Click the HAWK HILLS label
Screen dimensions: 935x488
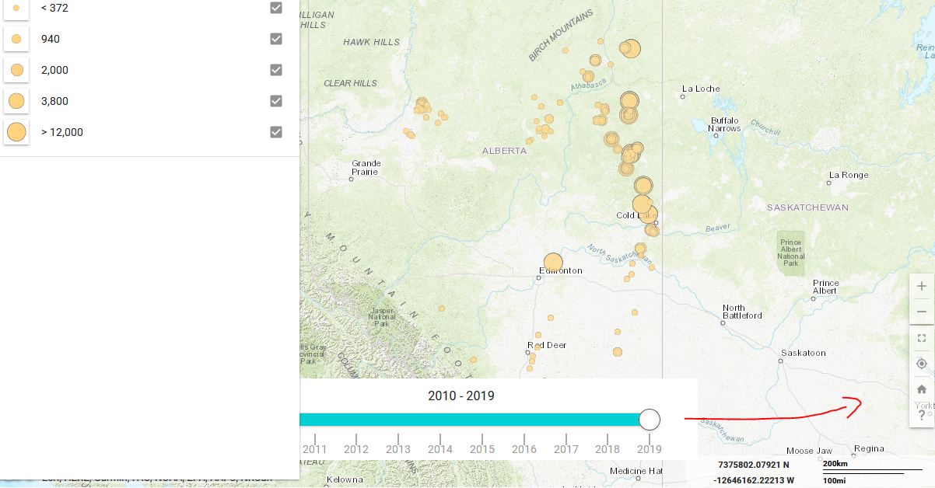(371, 42)
